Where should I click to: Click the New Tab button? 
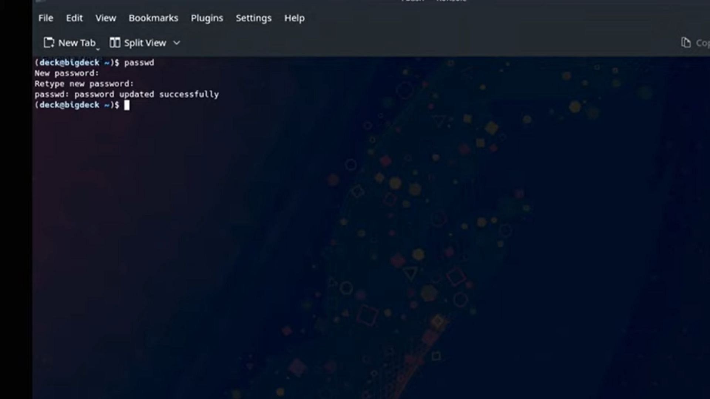click(70, 43)
